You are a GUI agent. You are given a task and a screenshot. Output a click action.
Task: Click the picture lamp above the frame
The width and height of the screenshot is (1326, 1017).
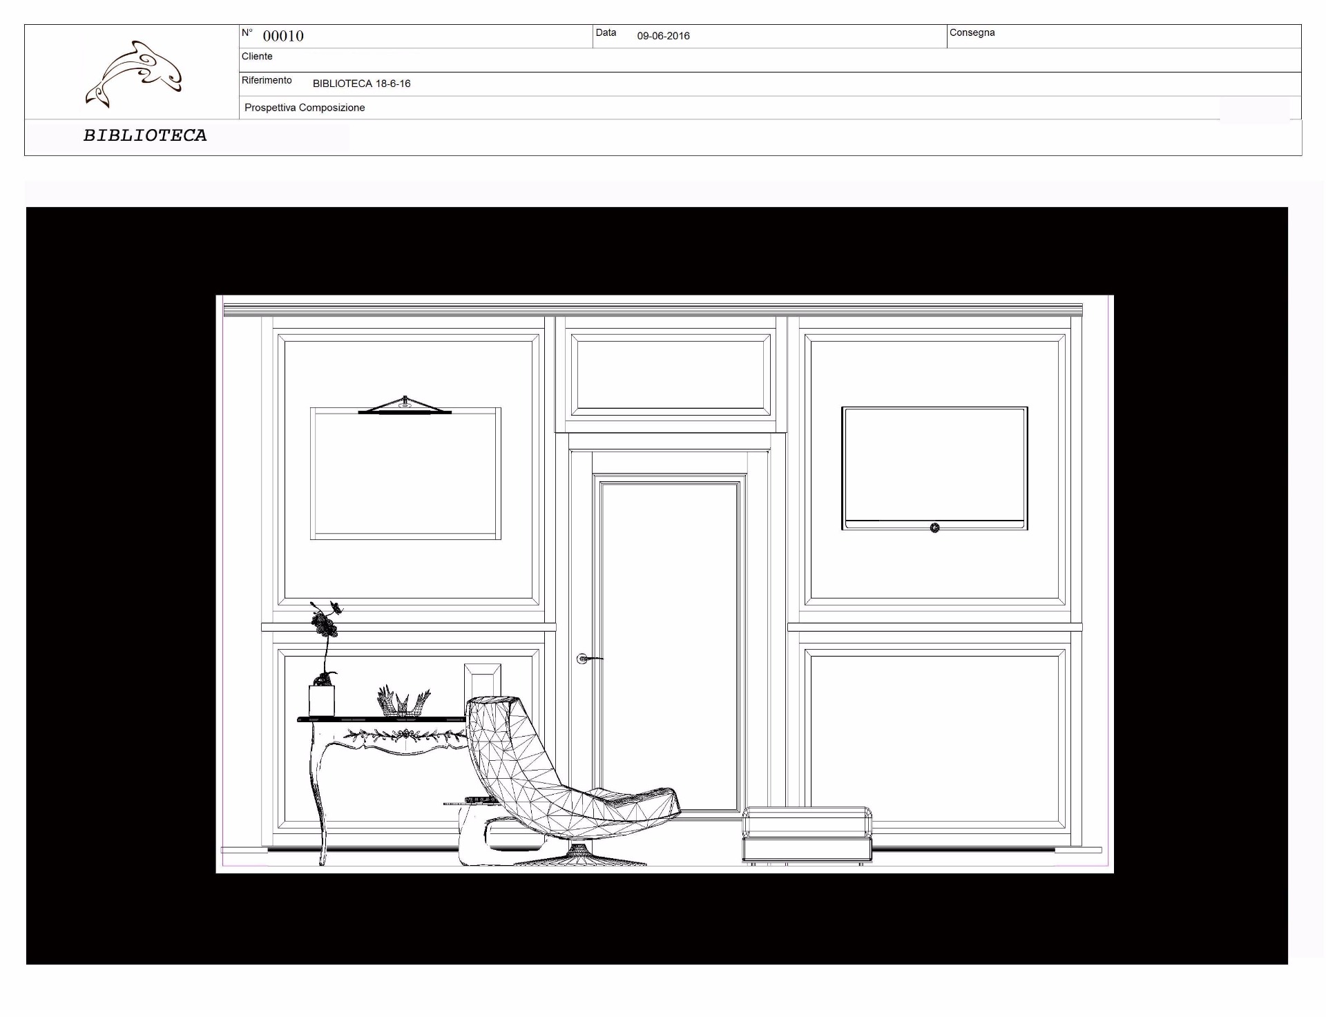pos(405,405)
